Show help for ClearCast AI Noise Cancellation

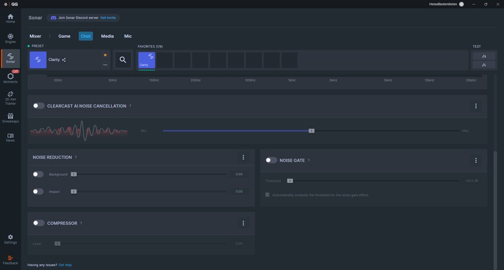click(x=130, y=106)
